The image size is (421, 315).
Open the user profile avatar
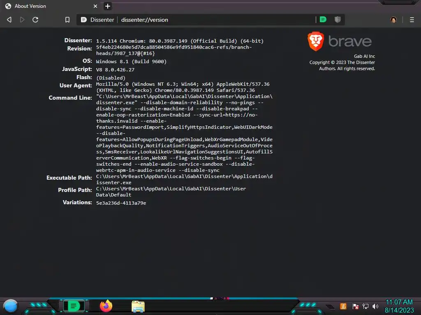[x=393, y=20]
